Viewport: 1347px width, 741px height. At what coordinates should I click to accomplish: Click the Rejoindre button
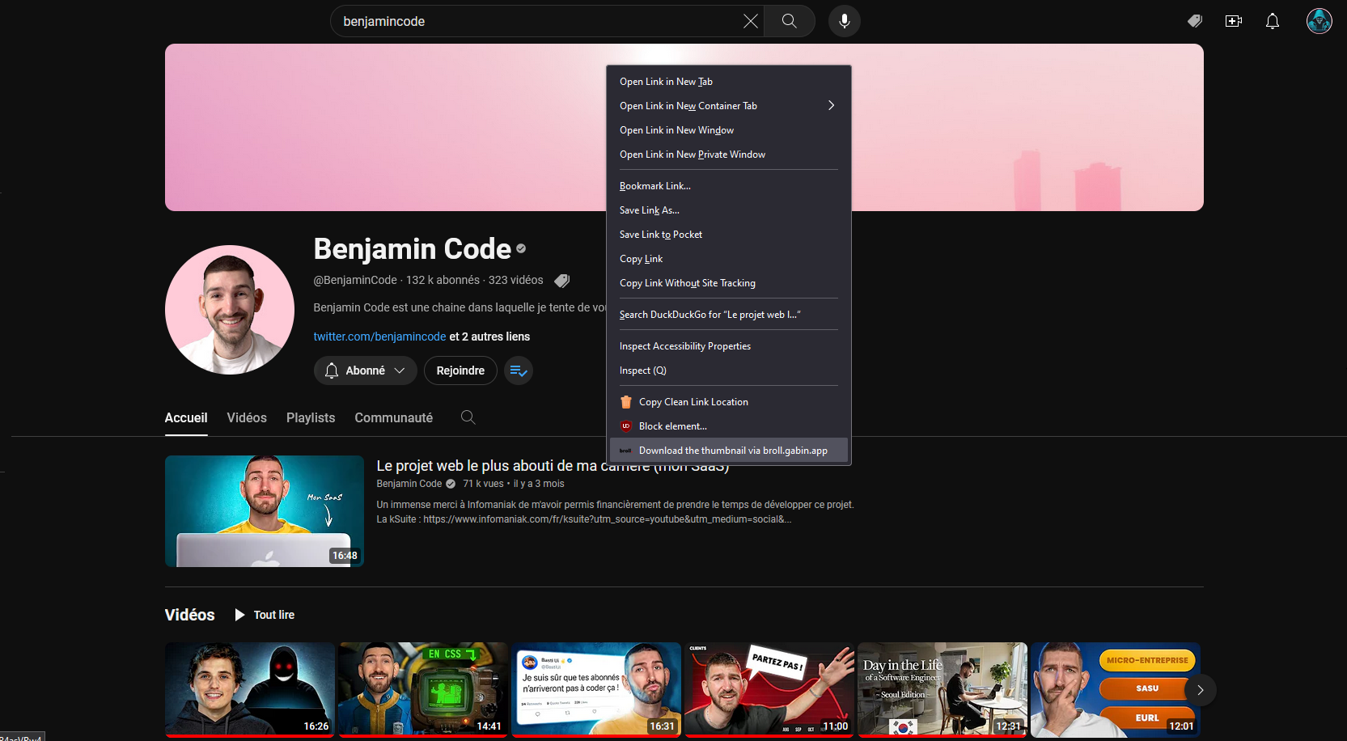click(460, 370)
